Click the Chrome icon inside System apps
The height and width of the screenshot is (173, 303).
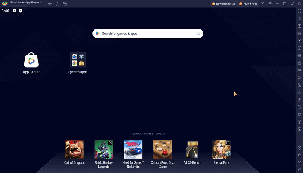74,63
